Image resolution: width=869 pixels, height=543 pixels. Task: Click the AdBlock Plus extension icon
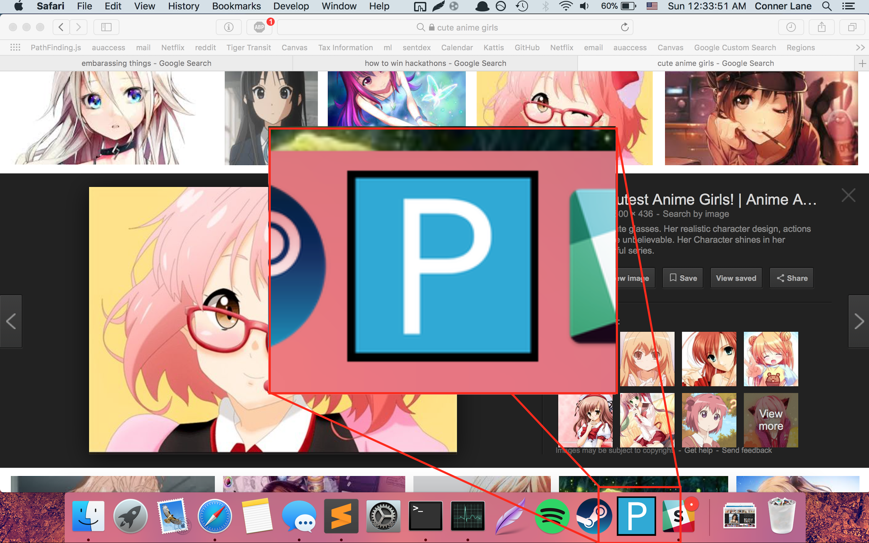[x=259, y=27]
